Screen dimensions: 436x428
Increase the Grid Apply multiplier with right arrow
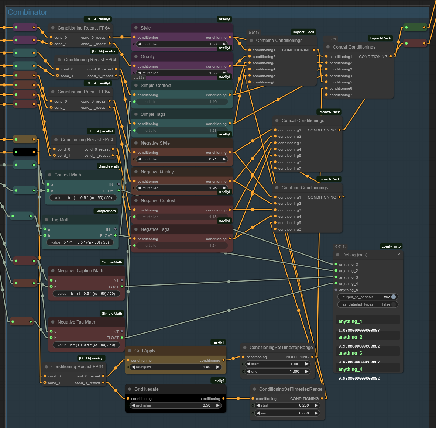click(x=218, y=367)
